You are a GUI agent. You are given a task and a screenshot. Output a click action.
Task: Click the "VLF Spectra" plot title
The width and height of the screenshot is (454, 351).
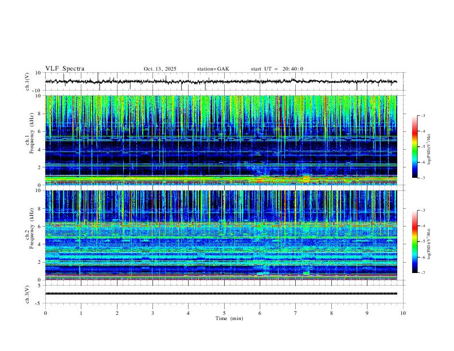click(x=65, y=69)
